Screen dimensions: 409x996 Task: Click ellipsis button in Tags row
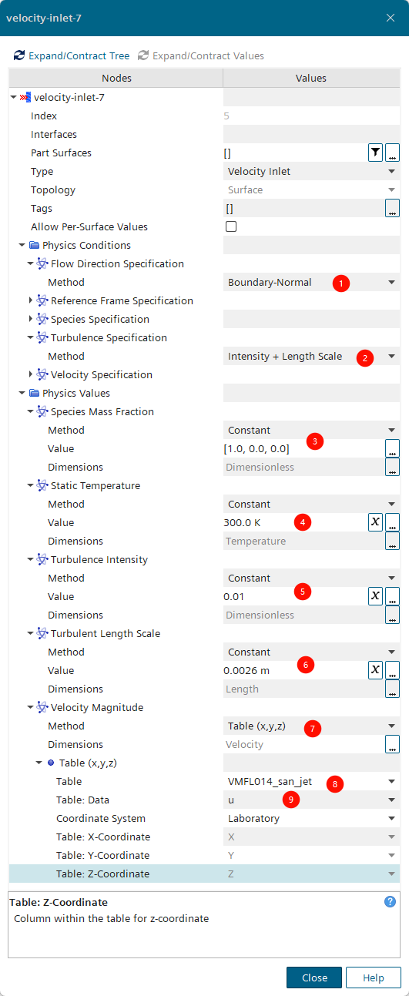pos(392,208)
